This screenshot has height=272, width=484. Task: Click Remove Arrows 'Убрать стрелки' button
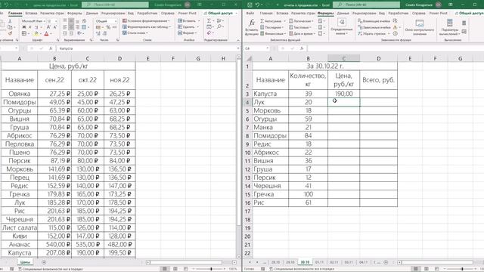click(374, 33)
